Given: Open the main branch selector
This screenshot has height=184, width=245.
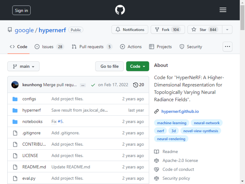Looking at the screenshot, I should [23, 66].
